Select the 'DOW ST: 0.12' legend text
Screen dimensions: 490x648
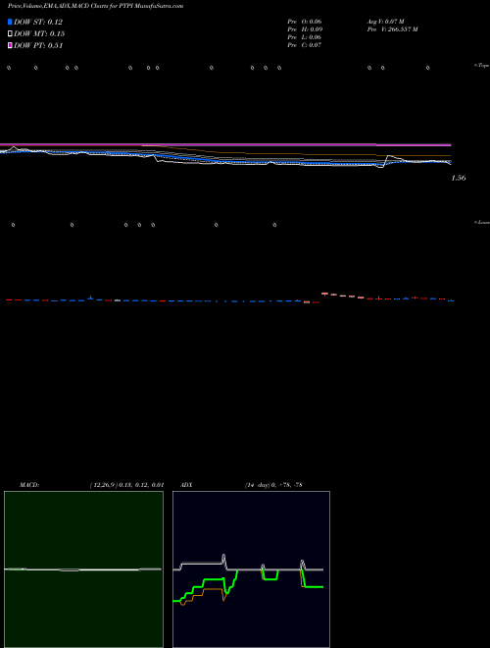(38, 22)
